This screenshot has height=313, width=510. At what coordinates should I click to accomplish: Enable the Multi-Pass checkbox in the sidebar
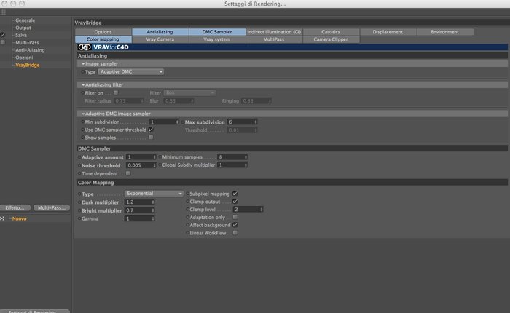(x=3, y=42)
